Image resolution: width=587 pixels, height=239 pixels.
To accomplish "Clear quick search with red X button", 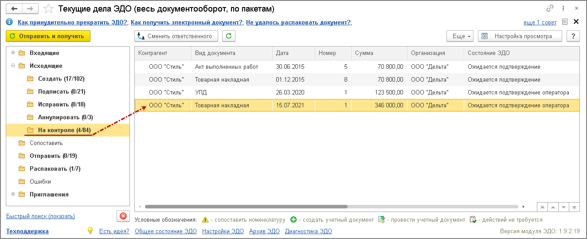I will tap(123, 216).
